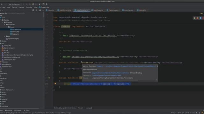This screenshot has width=204, height=114.
Task: Select Index.php in the project tree
Action: coord(16,32)
